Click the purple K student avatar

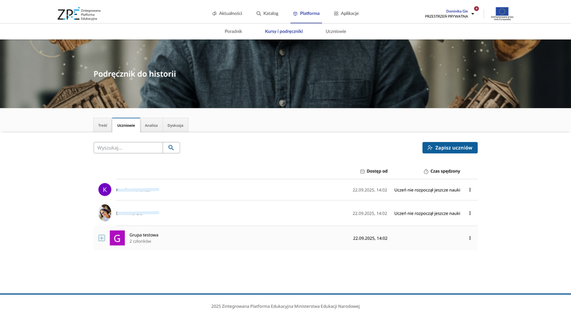click(x=105, y=190)
